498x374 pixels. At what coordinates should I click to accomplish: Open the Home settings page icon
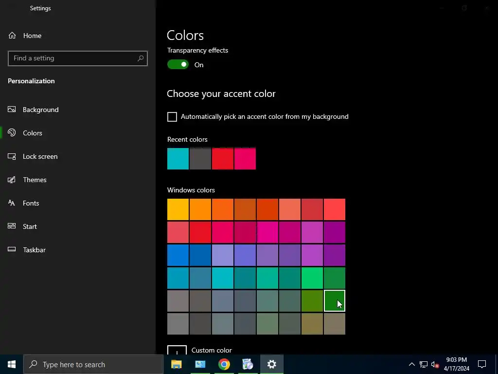coord(12,35)
